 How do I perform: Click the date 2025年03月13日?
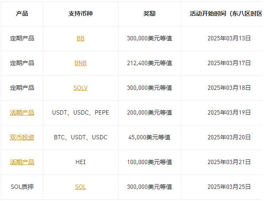pos(229,38)
